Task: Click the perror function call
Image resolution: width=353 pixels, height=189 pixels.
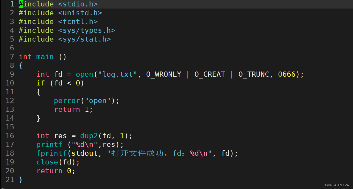Action: coord(67,101)
